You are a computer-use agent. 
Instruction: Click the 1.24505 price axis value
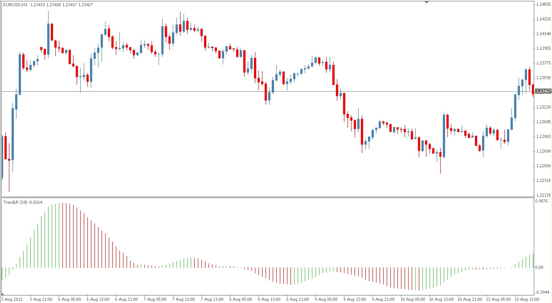coord(544,4)
